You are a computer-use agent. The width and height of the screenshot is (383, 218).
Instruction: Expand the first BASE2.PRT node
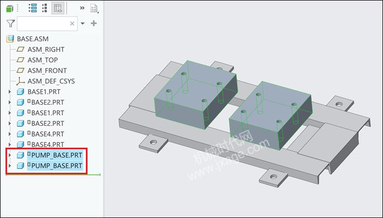[10, 102]
